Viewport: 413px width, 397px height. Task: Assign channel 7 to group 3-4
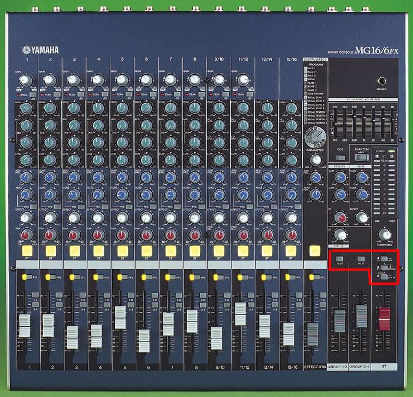tap(179, 304)
